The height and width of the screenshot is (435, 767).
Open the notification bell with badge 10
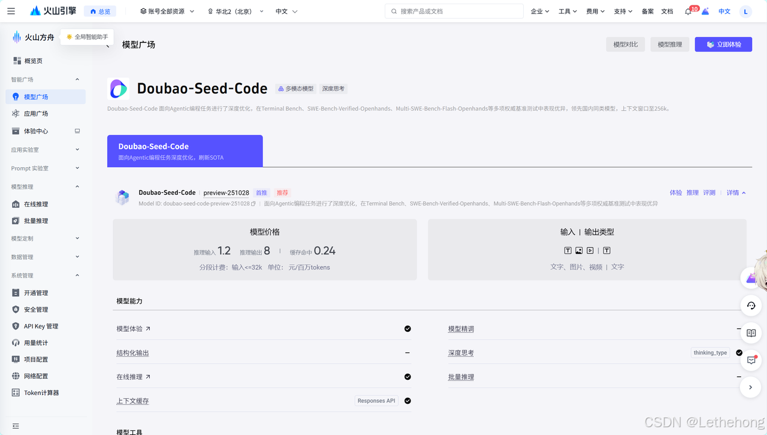[688, 11]
